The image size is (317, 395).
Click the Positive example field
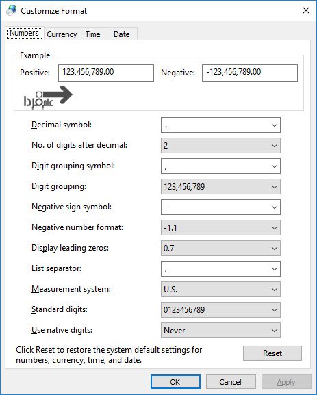tap(106, 73)
